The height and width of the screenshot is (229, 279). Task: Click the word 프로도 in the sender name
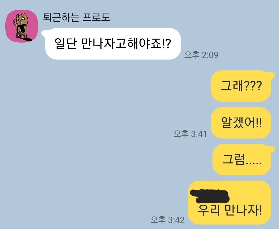tap(96, 17)
